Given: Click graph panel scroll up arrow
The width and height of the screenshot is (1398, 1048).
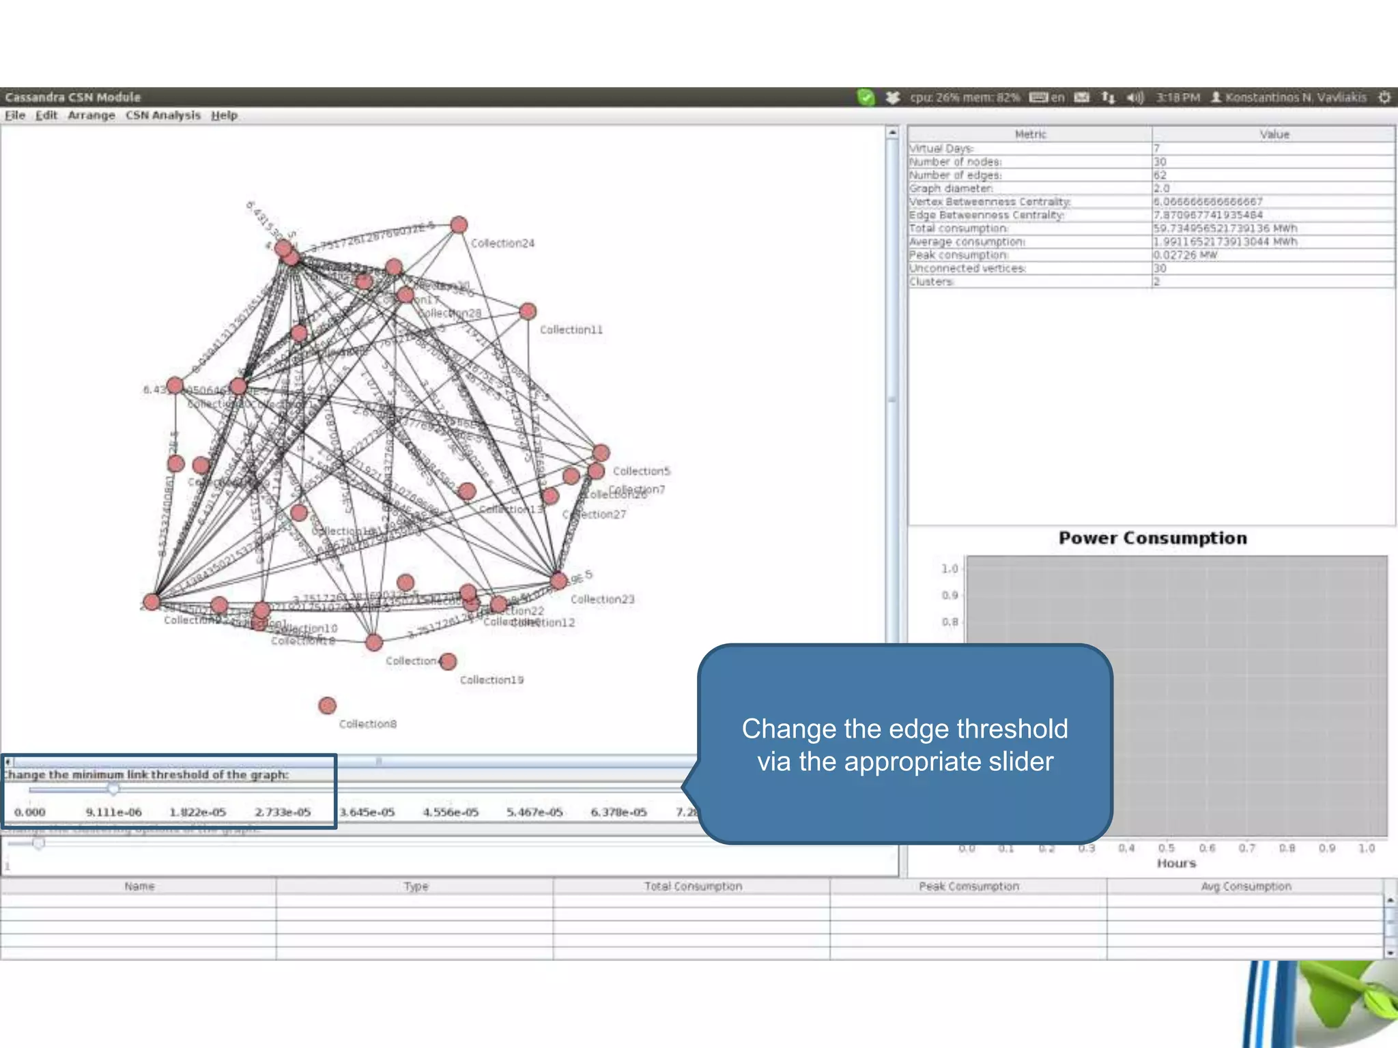Looking at the screenshot, I should (892, 133).
